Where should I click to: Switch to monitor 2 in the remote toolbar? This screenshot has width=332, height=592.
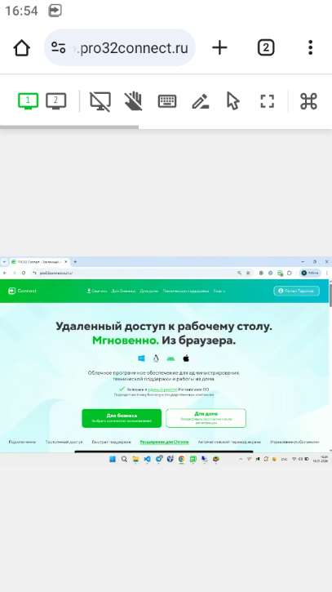pyautogui.click(x=55, y=101)
